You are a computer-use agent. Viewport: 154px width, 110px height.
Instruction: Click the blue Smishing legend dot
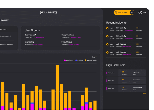(x=76, y=60)
